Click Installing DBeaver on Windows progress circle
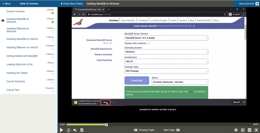This screenshot has height=133, width=260. 53,32
